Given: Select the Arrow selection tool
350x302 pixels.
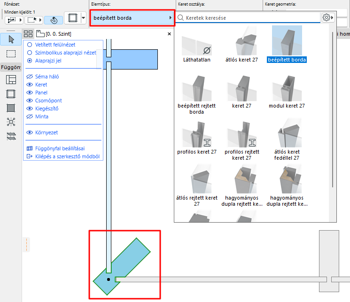Looking at the screenshot, I should coord(11,39).
